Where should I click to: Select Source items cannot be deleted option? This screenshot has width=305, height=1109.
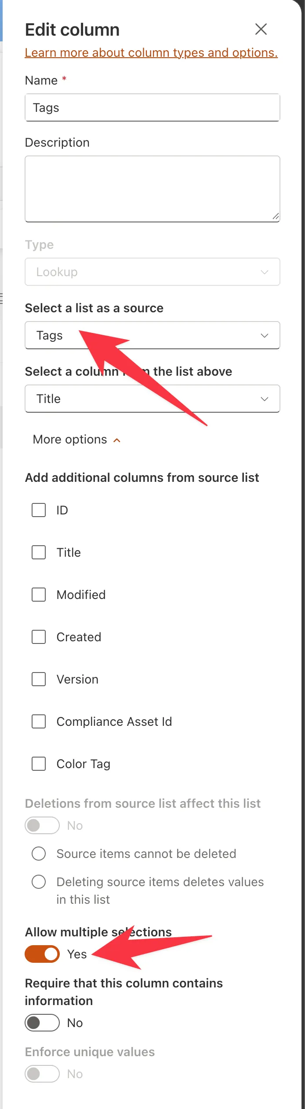tap(39, 854)
